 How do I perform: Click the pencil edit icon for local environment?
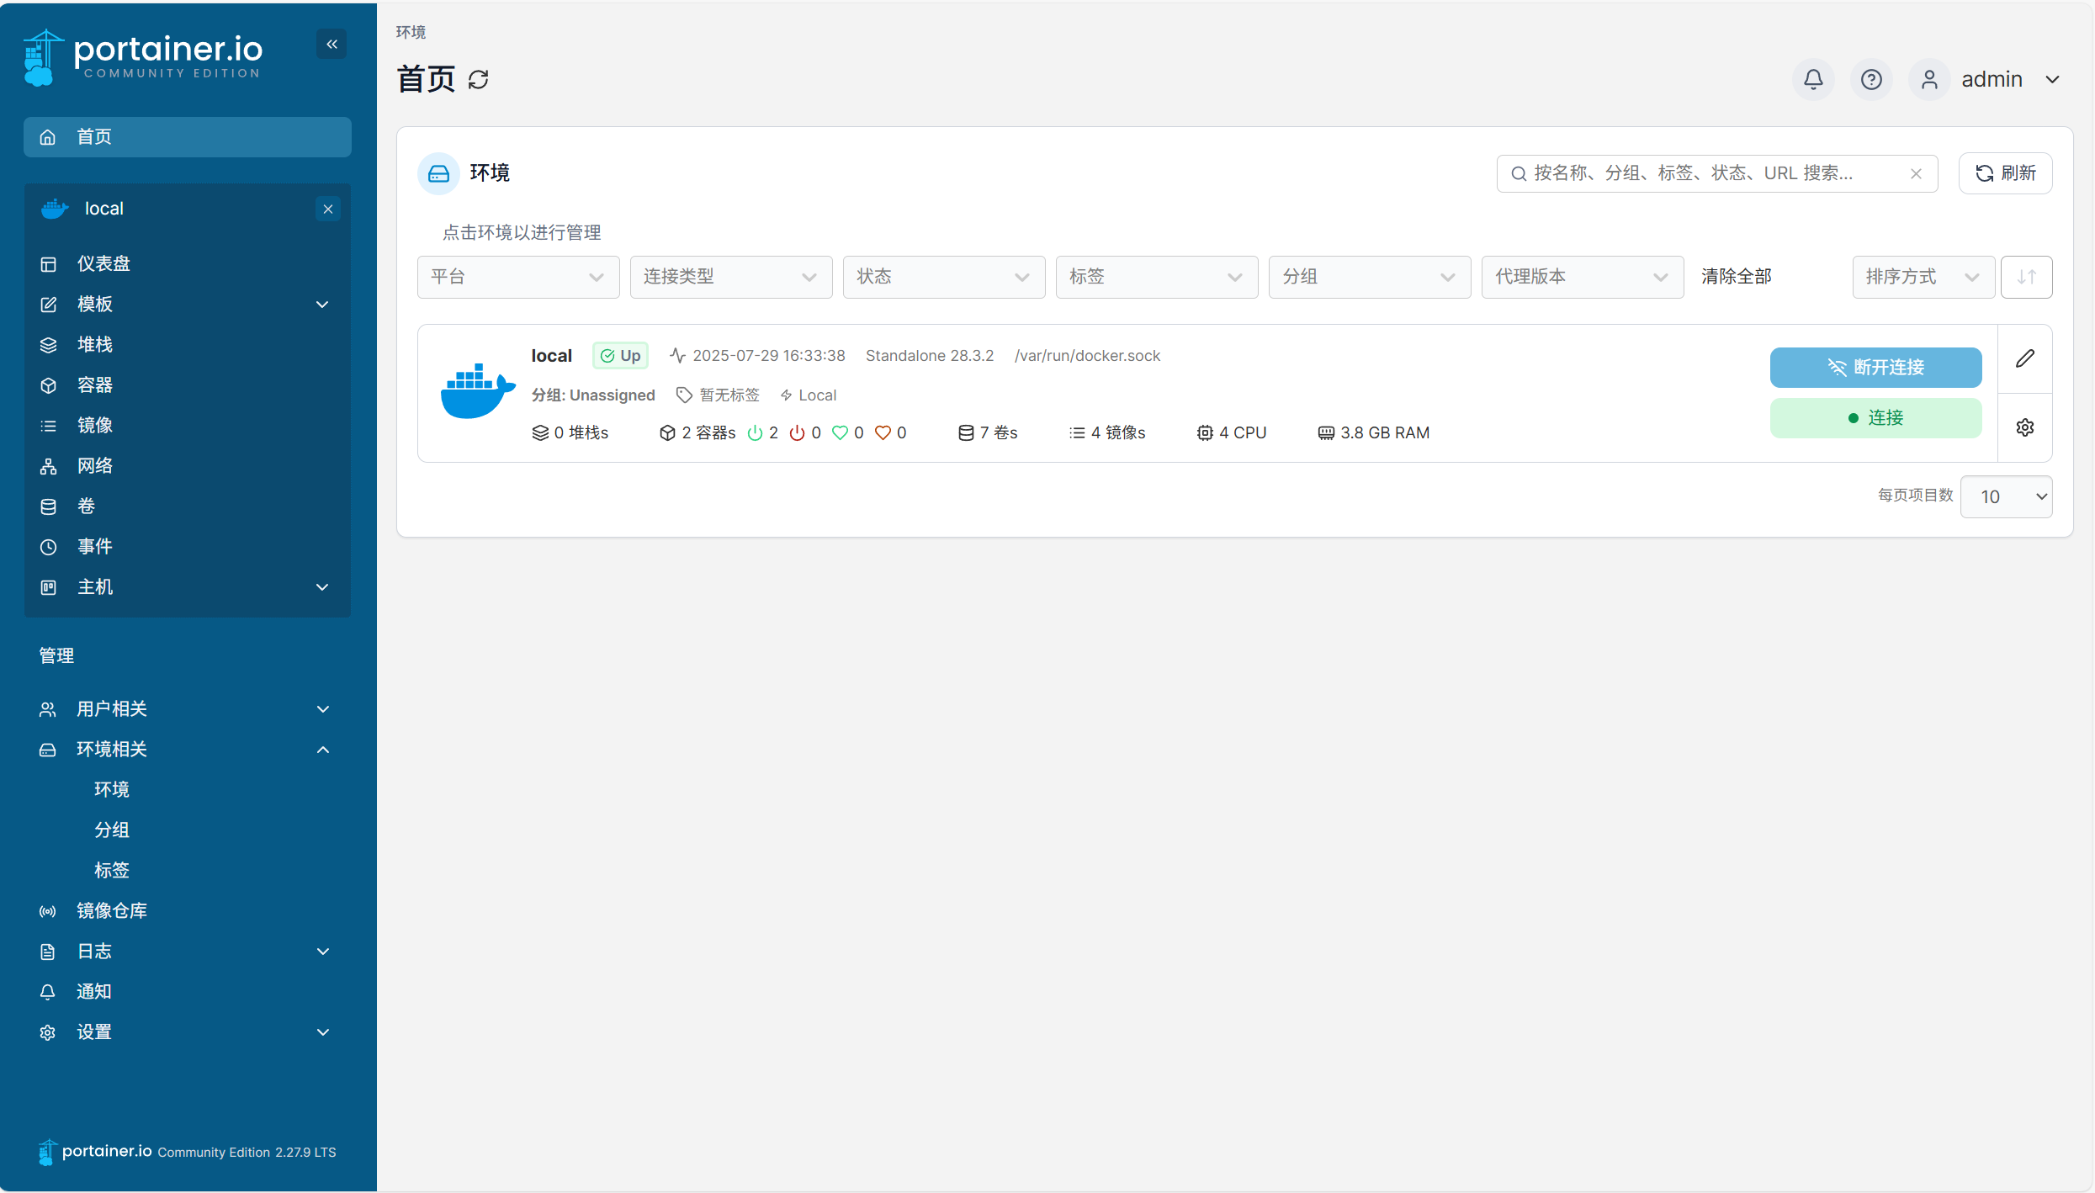tap(2025, 359)
